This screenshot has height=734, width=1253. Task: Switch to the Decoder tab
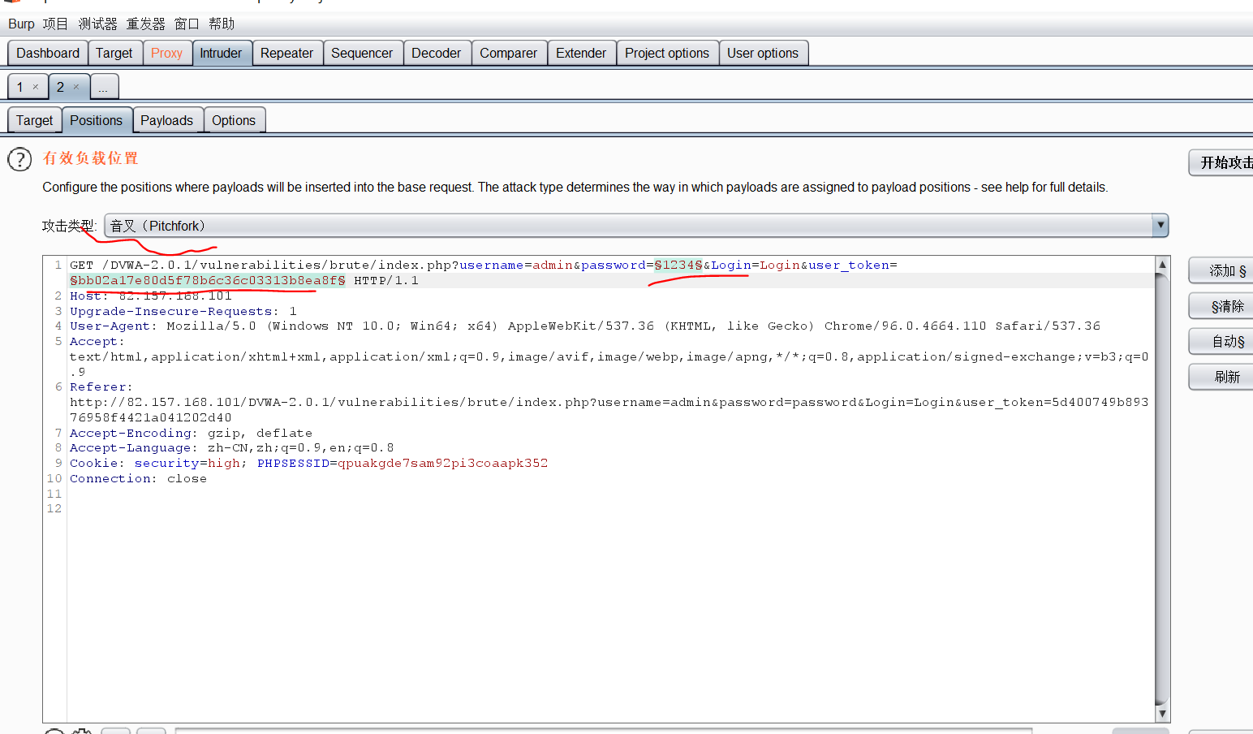click(436, 53)
